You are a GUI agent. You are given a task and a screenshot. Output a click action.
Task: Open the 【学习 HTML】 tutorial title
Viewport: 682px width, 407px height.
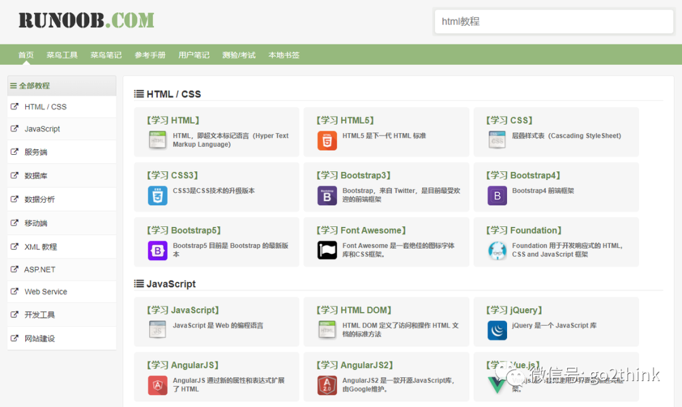pyautogui.click(x=173, y=120)
